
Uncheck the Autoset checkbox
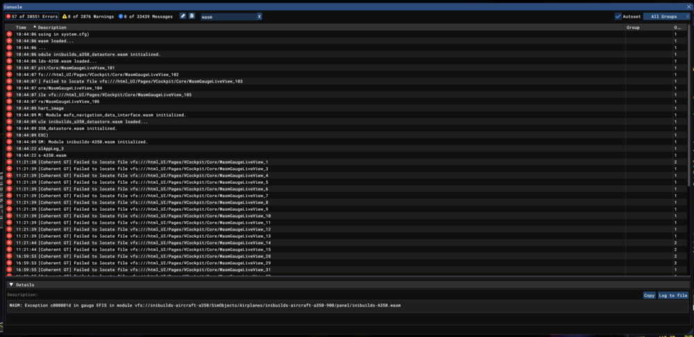pos(618,17)
